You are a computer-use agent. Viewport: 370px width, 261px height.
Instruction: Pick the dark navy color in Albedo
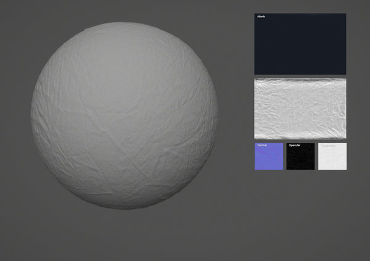click(308, 56)
